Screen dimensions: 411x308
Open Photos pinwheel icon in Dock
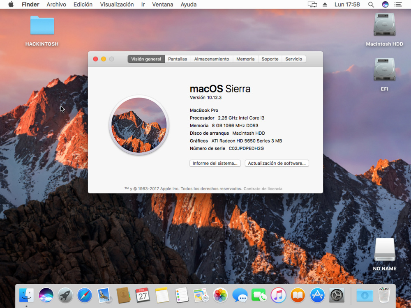pyautogui.click(x=220, y=295)
